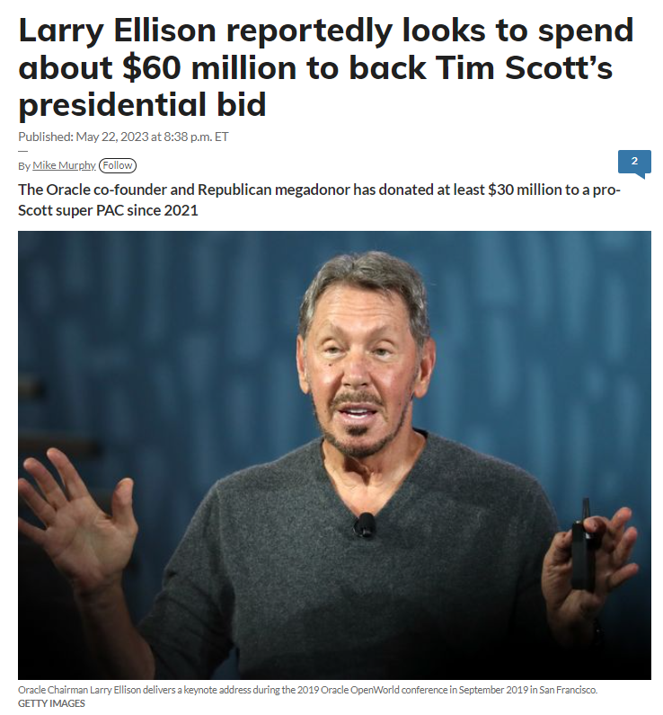This screenshot has width=663, height=715.
Task: Click the Larry Ellison article headline
Action: click(x=325, y=67)
